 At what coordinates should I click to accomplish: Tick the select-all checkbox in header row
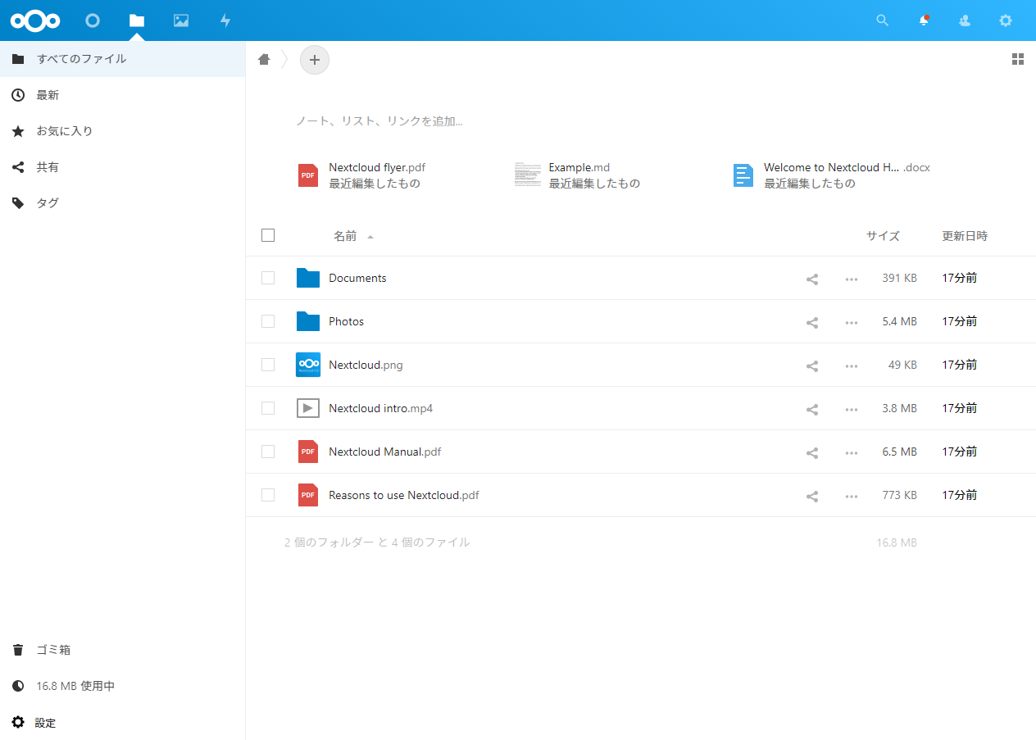click(x=268, y=235)
